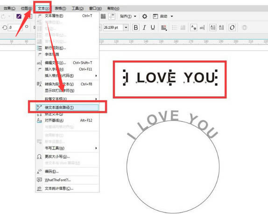
Task: Open the 效果(C) Effects menu
Action: coord(9,8)
